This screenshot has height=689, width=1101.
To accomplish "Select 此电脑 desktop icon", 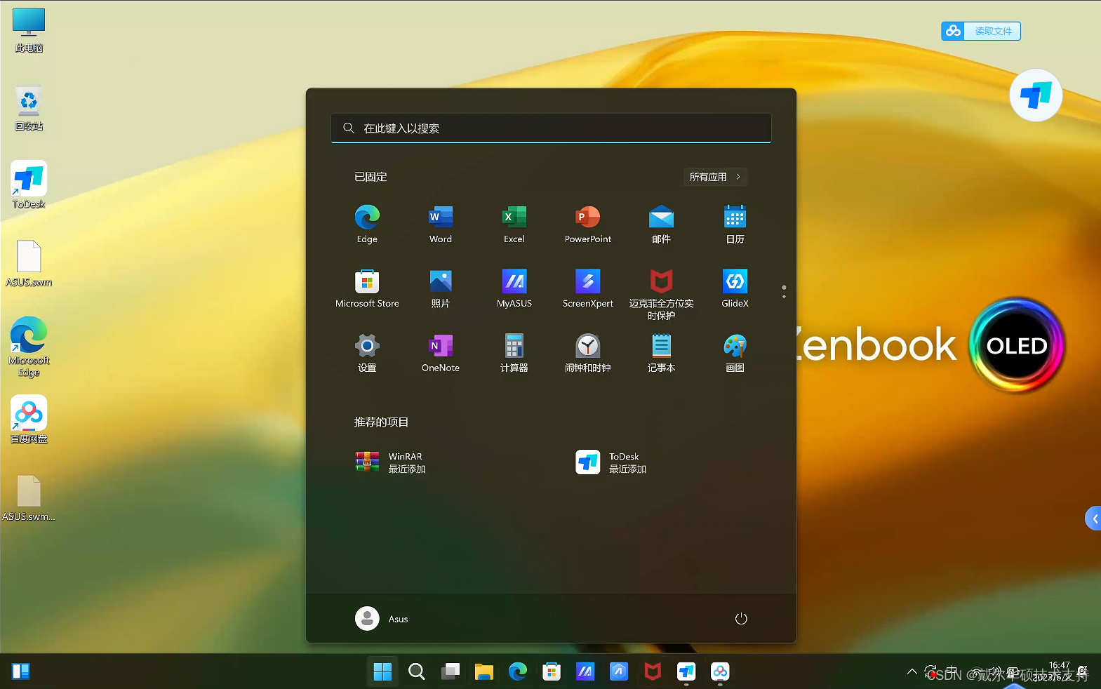I will [x=29, y=29].
